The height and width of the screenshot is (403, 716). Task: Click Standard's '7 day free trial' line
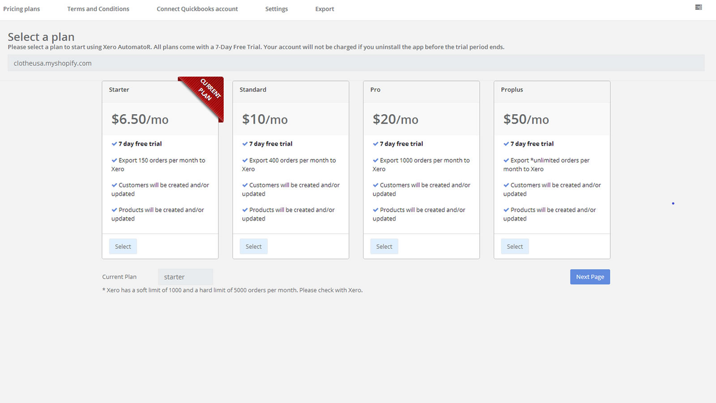pyautogui.click(x=267, y=144)
